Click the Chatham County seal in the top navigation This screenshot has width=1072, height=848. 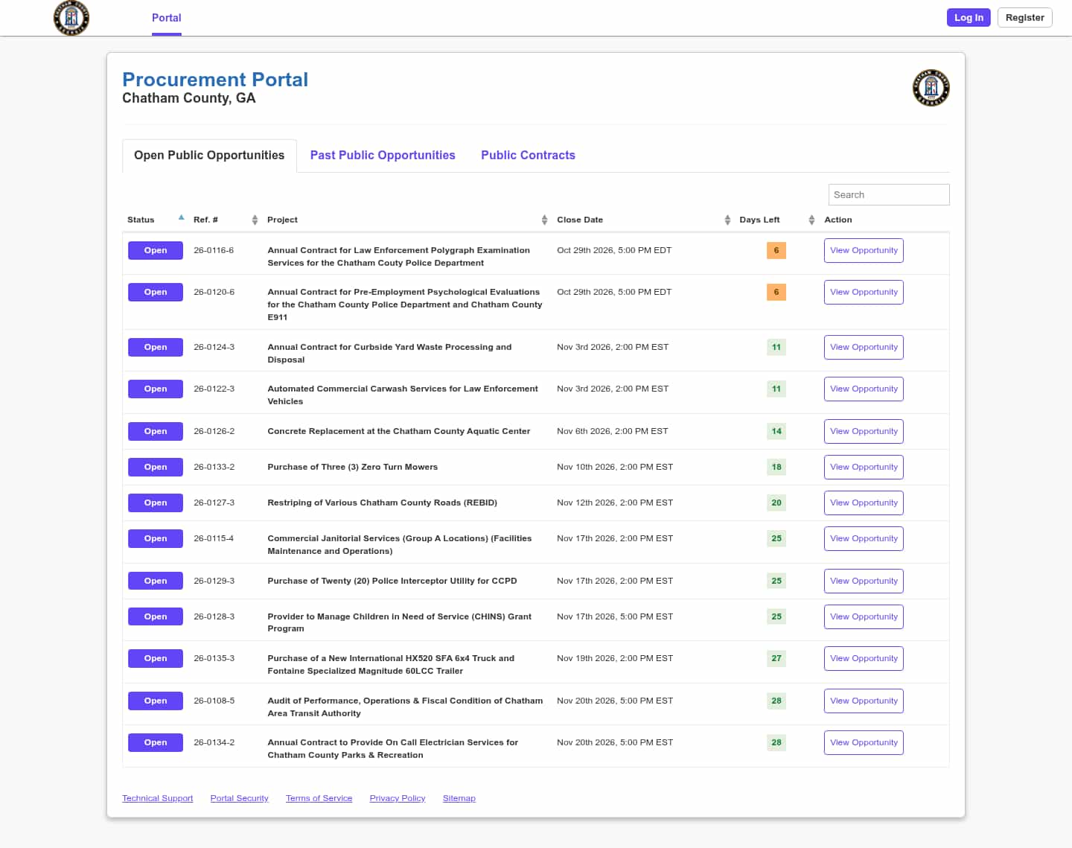point(71,18)
